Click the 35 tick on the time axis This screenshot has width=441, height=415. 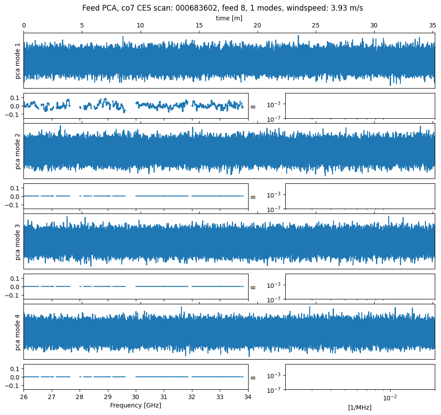433,26
